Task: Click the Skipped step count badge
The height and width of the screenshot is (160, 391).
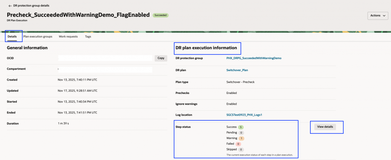Action: click(x=241, y=150)
